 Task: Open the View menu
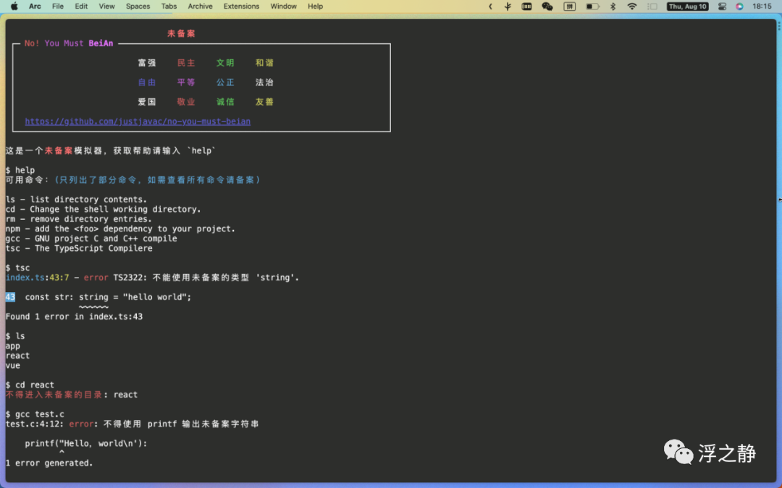coord(106,7)
